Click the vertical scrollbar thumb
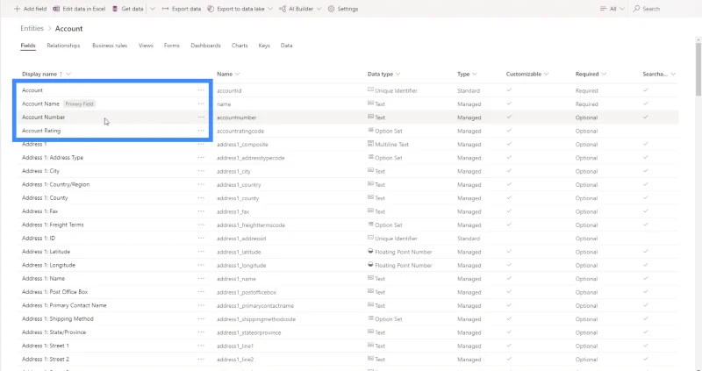Viewport: 702px width, 371px height. 698,69
